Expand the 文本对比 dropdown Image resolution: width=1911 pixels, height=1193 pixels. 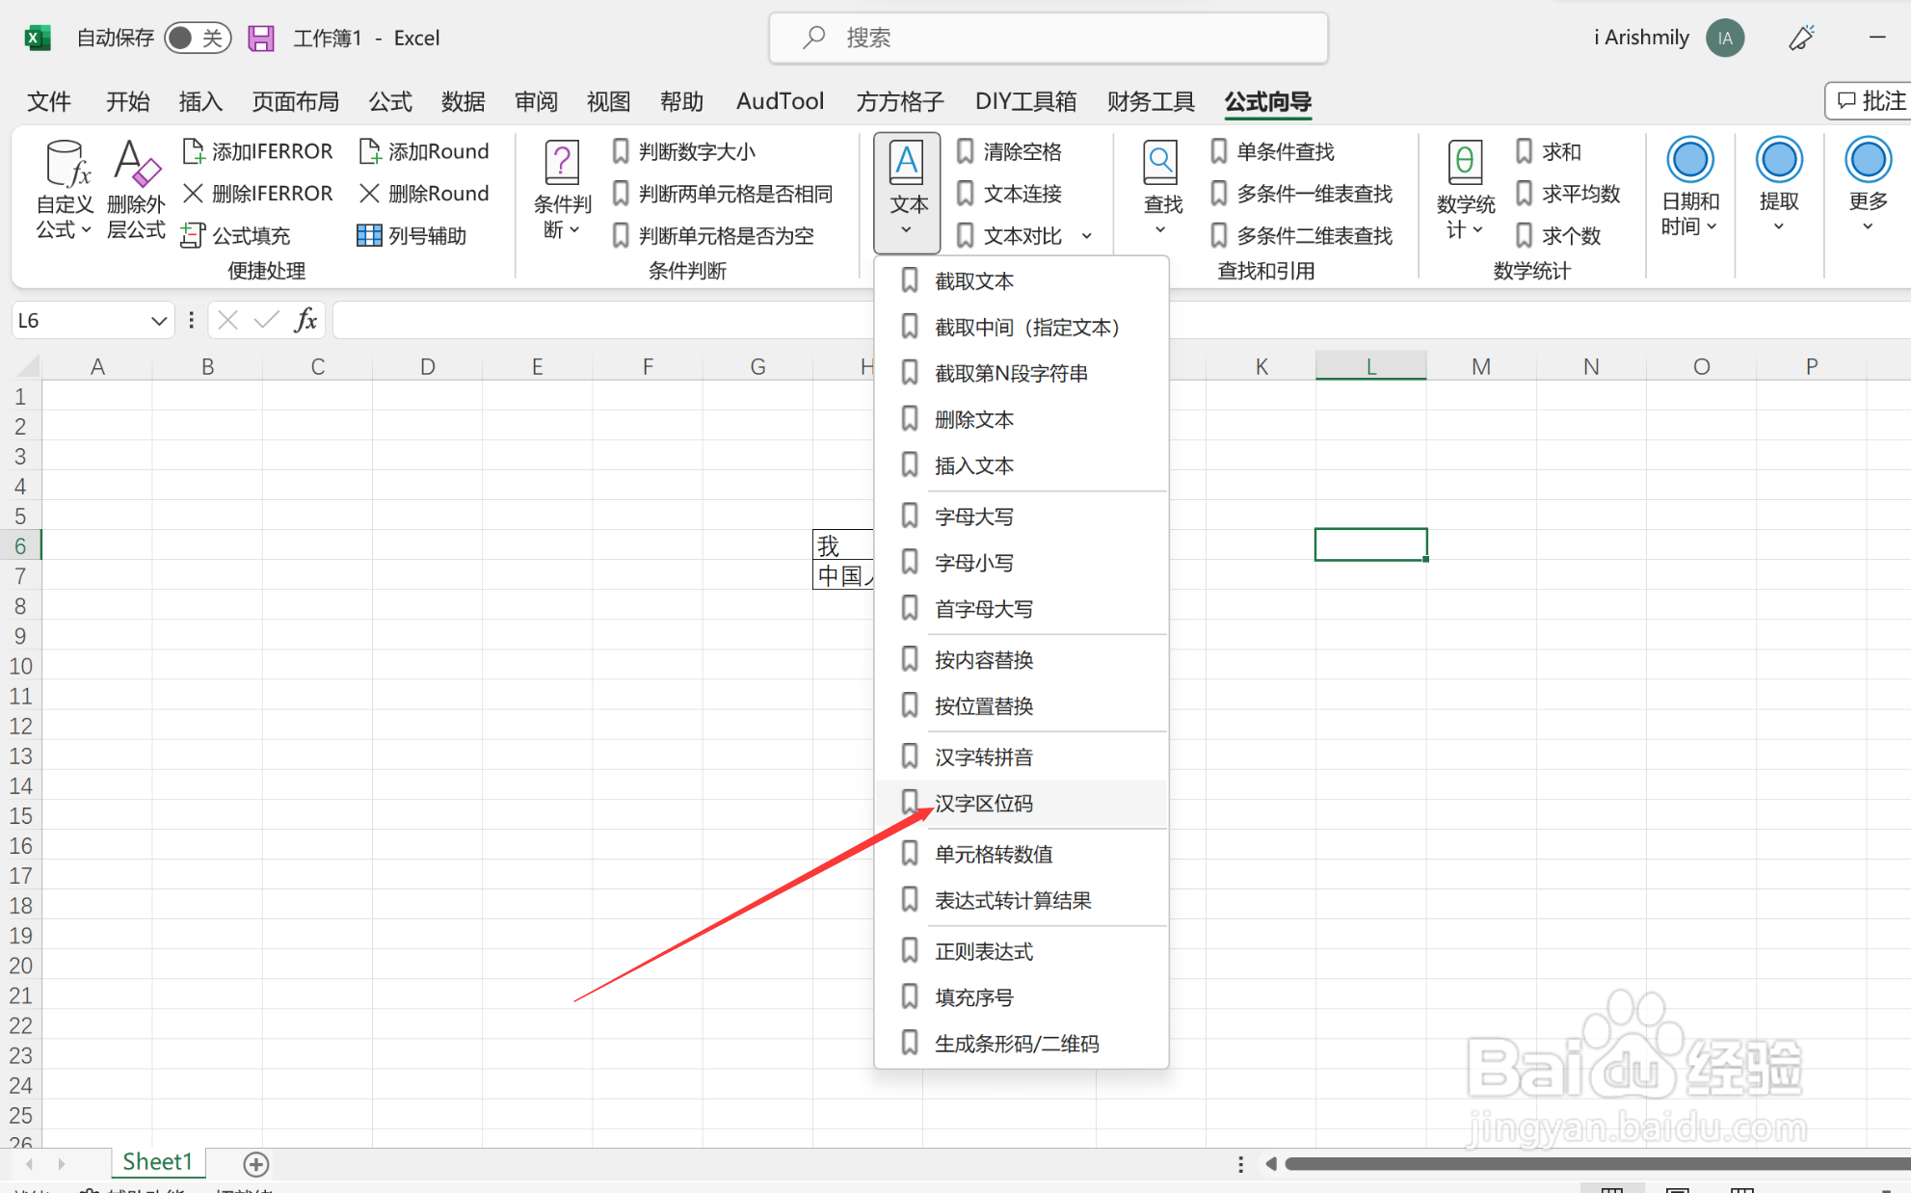point(1087,235)
